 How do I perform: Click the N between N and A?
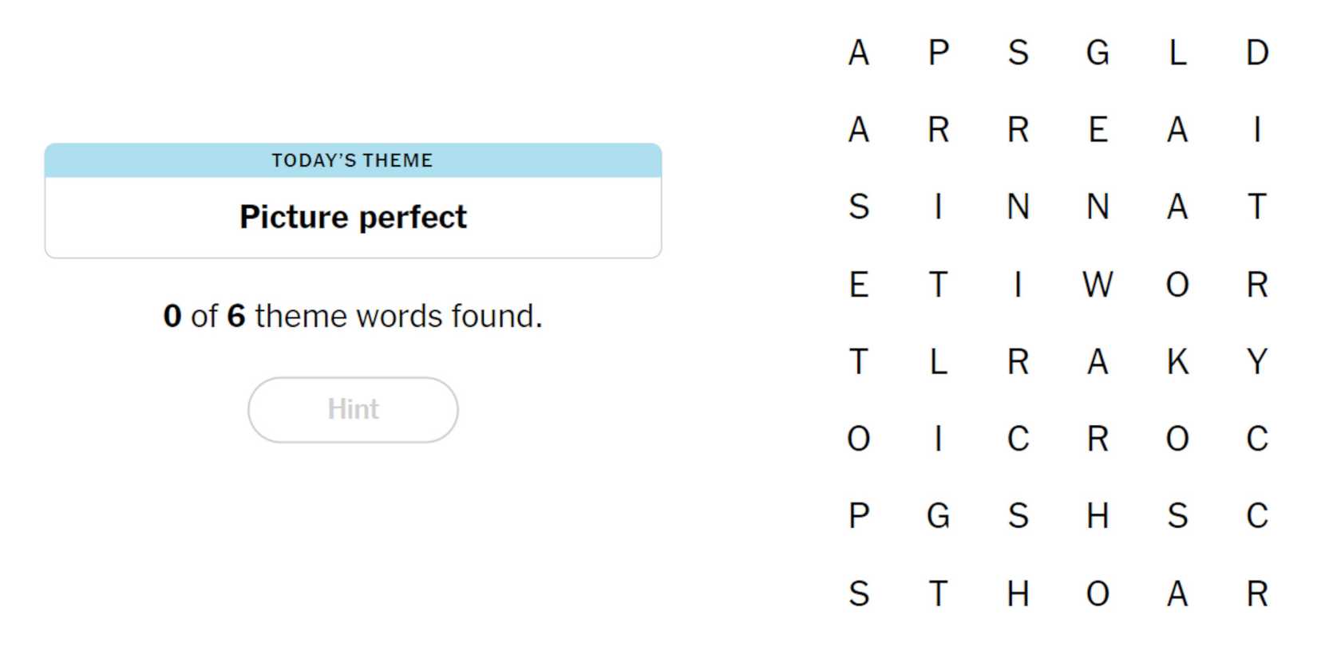pos(1097,207)
